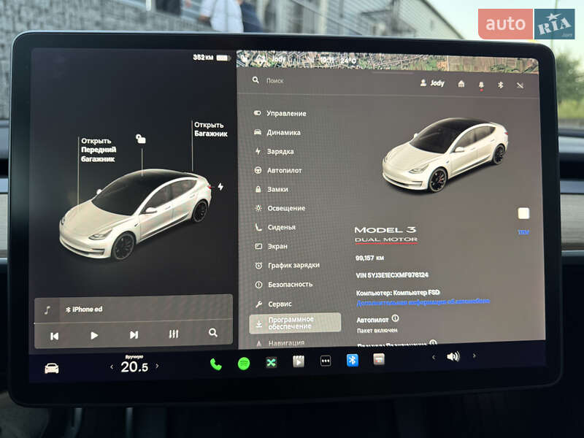
Task: Open the Phone app in bottom bar
Action: (216, 364)
